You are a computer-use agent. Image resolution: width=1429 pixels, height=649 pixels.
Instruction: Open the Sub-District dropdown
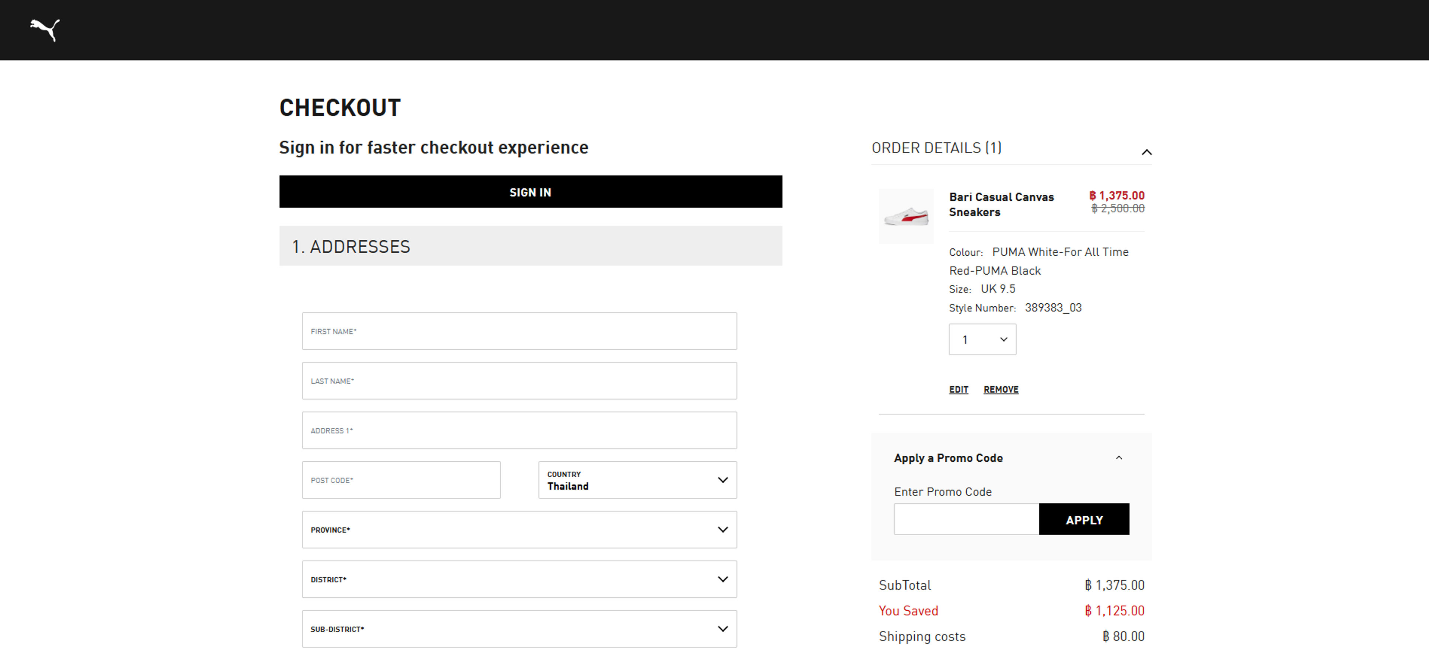(519, 629)
